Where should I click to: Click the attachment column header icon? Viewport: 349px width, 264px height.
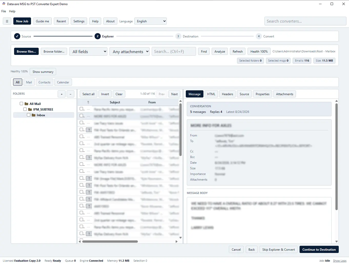88,102
